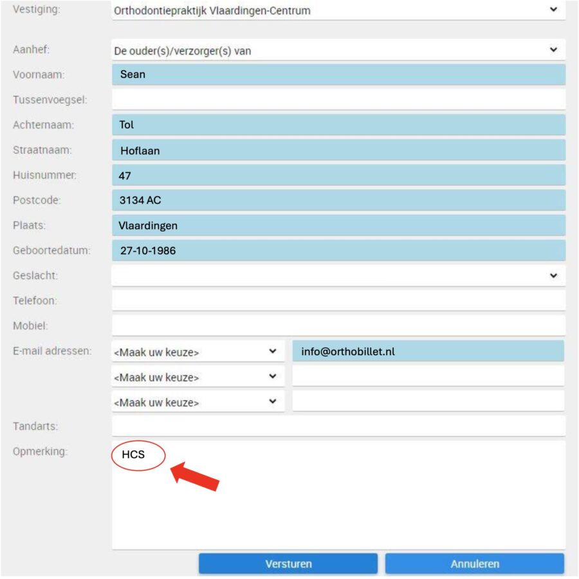
Task: Click the Versturen button
Action: [x=288, y=564]
